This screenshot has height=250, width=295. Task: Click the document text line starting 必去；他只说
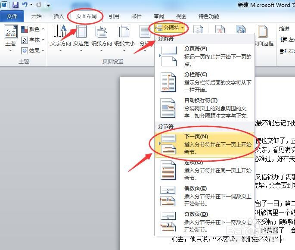[x=225, y=239]
